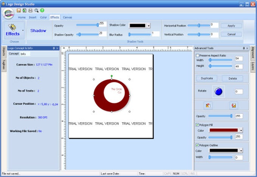
Task: Click the Width slider in Advanced Tools
Action: (x=220, y=60)
